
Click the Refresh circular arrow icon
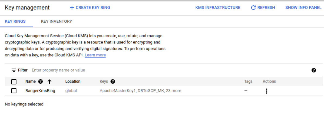[x=253, y=8]
